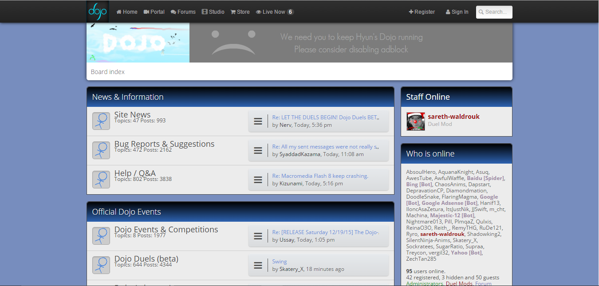This screenshot has width=599, height=286.
Task: Open Bug Reports & Suggestions forum
Action: pos(164,144)
